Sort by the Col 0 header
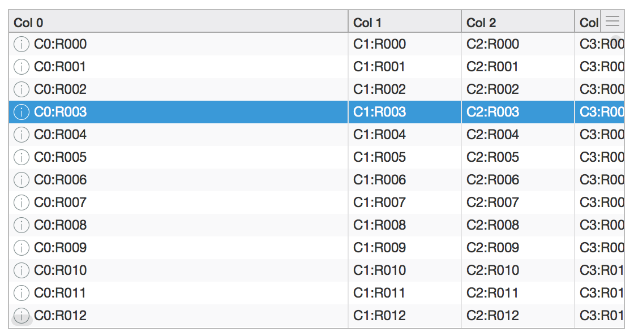Viewport: 634px width, 336px height. [x=178, y=21]
